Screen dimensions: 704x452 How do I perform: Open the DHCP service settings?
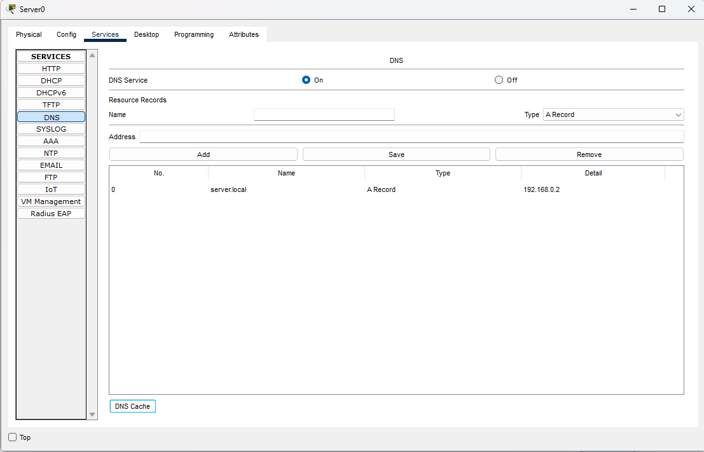coord(51,80)
